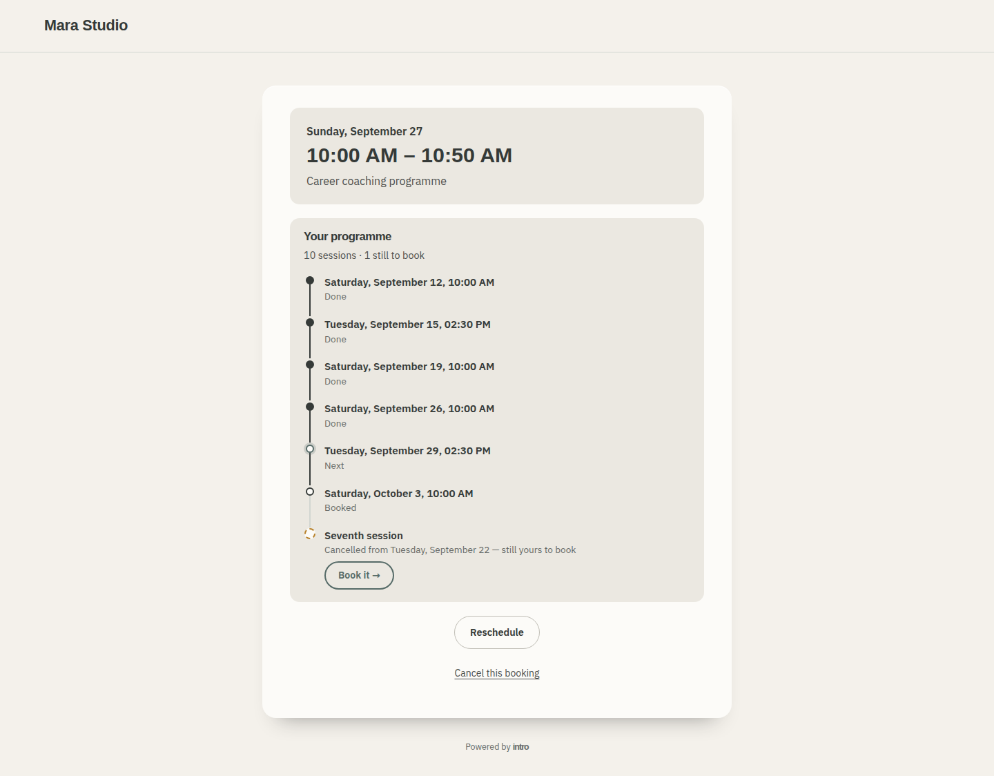This screenshot has height=776, width=994.
Task: Click the Reschedule button
Action: [497, 632]
